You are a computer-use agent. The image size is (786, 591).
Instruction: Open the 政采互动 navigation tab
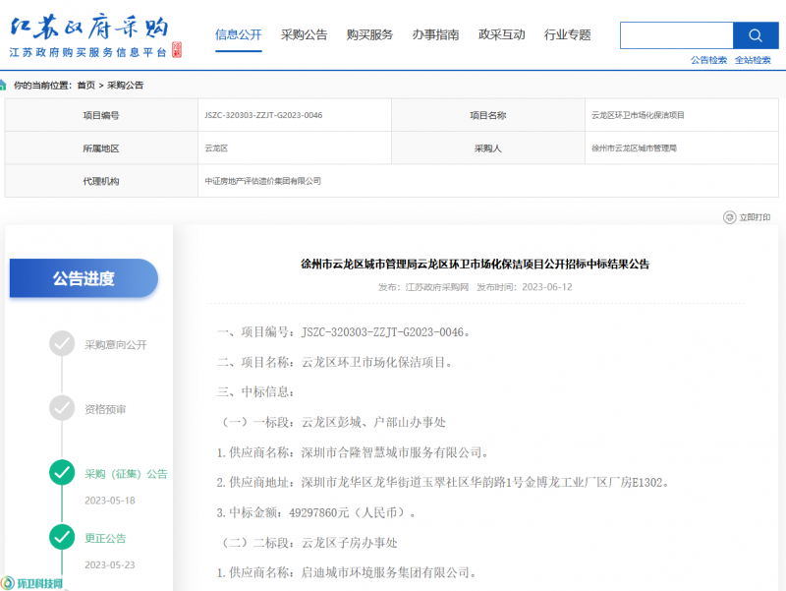click(x=502, y=34)
